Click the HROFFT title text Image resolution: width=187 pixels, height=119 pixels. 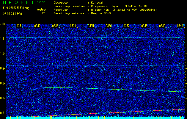[x=18, y=2]
